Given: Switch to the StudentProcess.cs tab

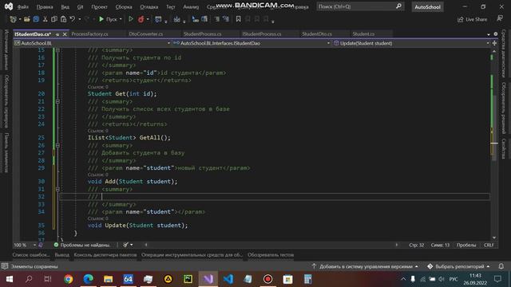Looking at the screenshot, I should point(202,33).
